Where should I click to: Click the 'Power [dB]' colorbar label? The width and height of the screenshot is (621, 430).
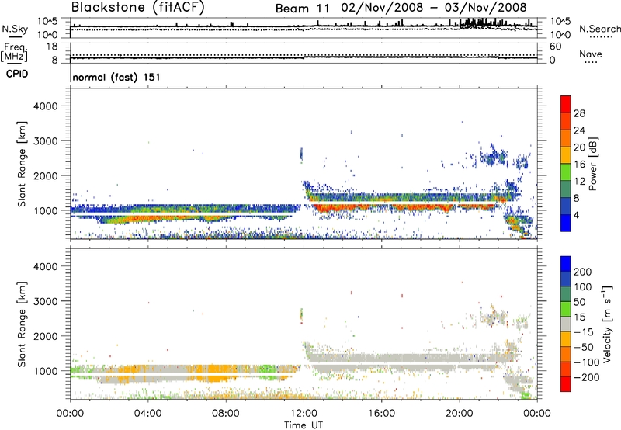[592, 164]
